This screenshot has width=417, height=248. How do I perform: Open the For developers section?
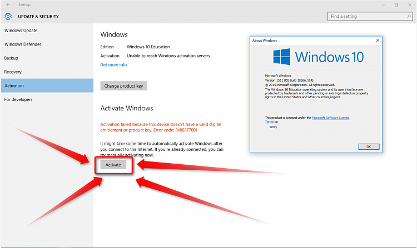(47, 99)
